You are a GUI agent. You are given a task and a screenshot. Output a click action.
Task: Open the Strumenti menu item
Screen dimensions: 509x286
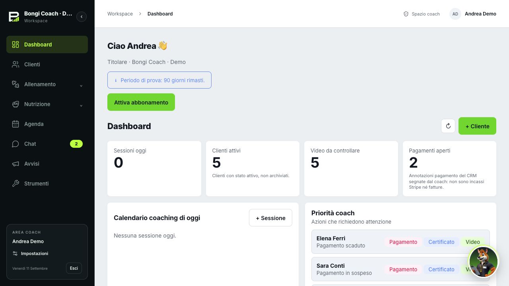point(47,184)
